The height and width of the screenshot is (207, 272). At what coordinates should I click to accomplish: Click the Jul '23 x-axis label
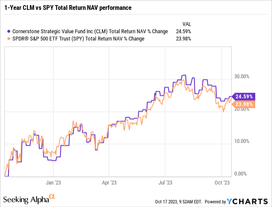pos(165,182)
